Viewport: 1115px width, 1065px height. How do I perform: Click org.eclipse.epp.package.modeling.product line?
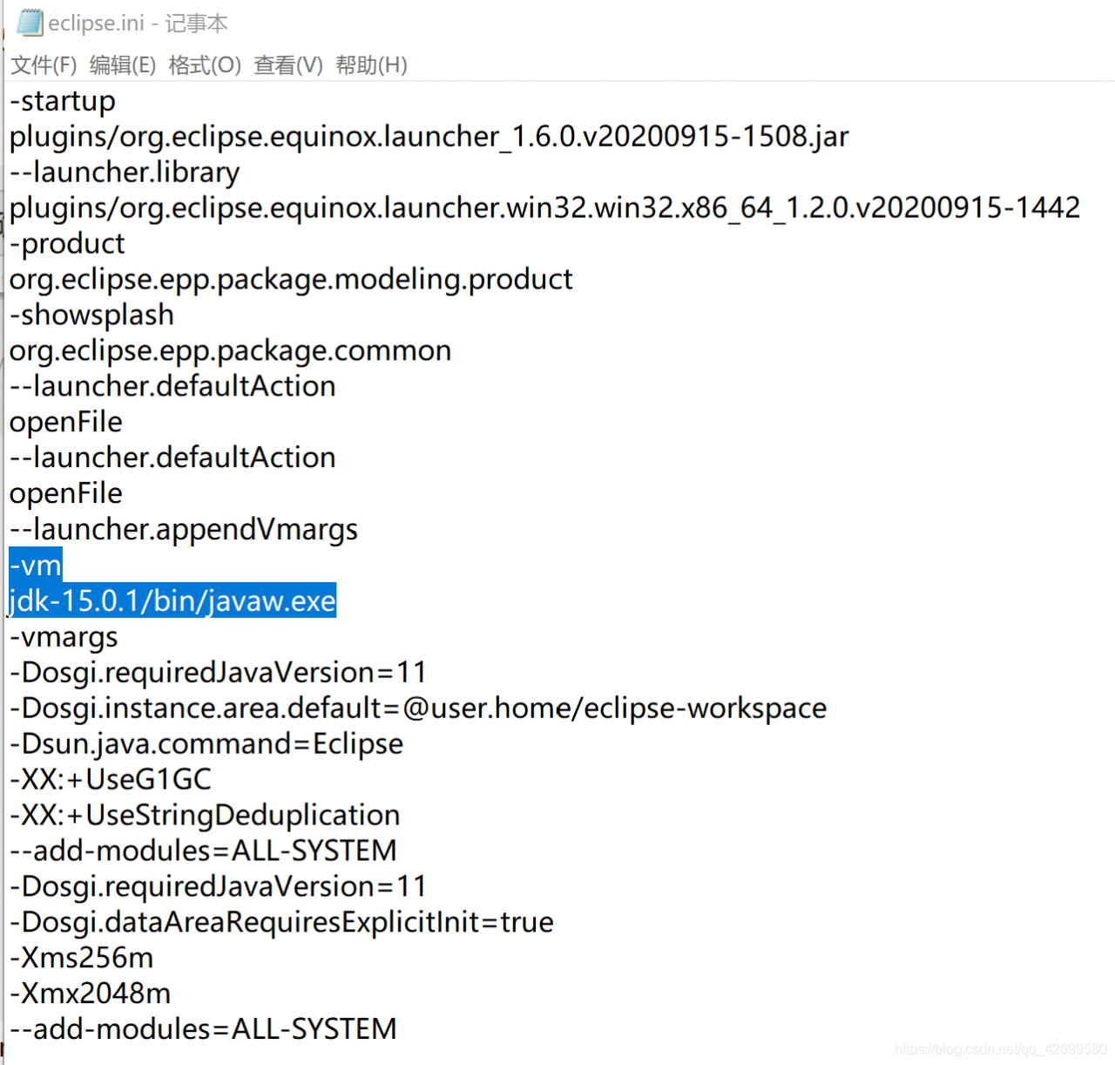tap(291, 280)
